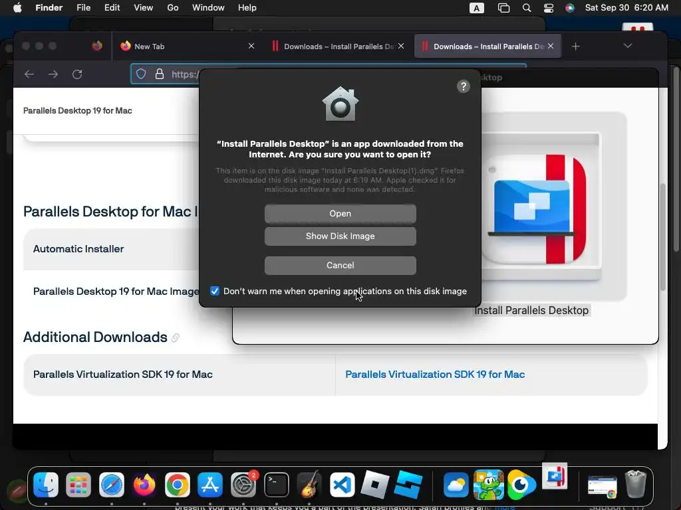Click the Siri icon in menu bar

coord(570,8)
